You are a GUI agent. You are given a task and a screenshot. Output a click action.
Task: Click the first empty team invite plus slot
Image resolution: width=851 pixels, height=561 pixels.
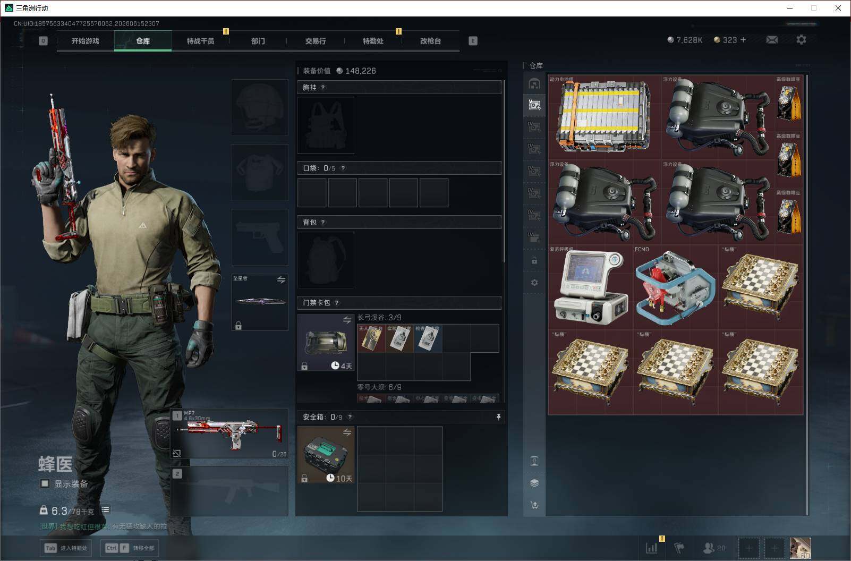[x=748, y=548]
